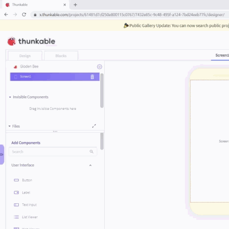
Task: Click the purple side tab handle
Action: (x=2, y=155)
